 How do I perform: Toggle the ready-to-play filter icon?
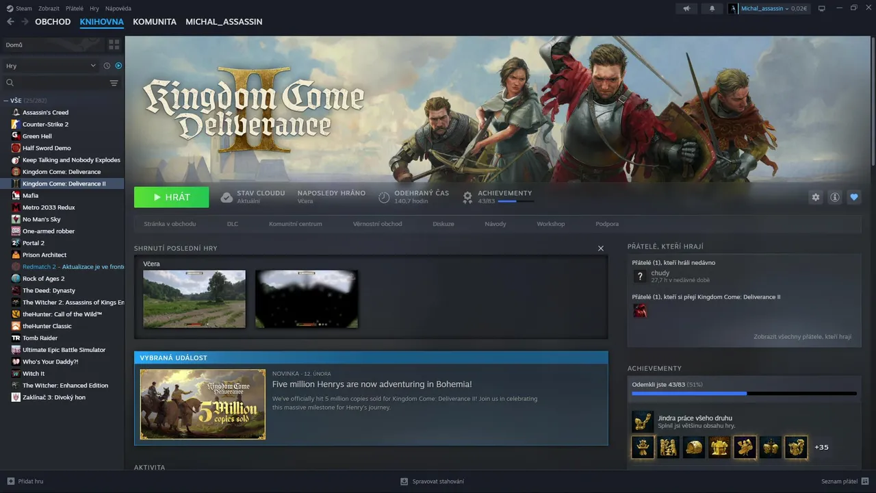[118, 66]
